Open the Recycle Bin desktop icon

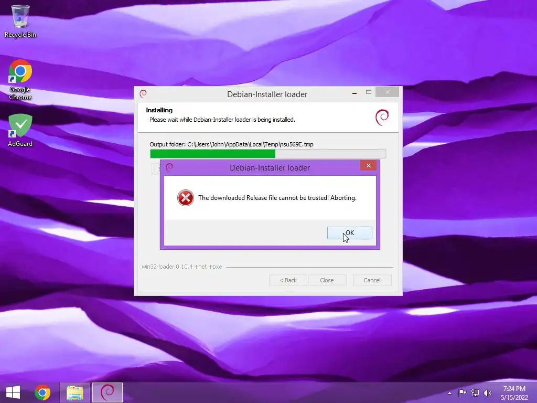(20, 21)
